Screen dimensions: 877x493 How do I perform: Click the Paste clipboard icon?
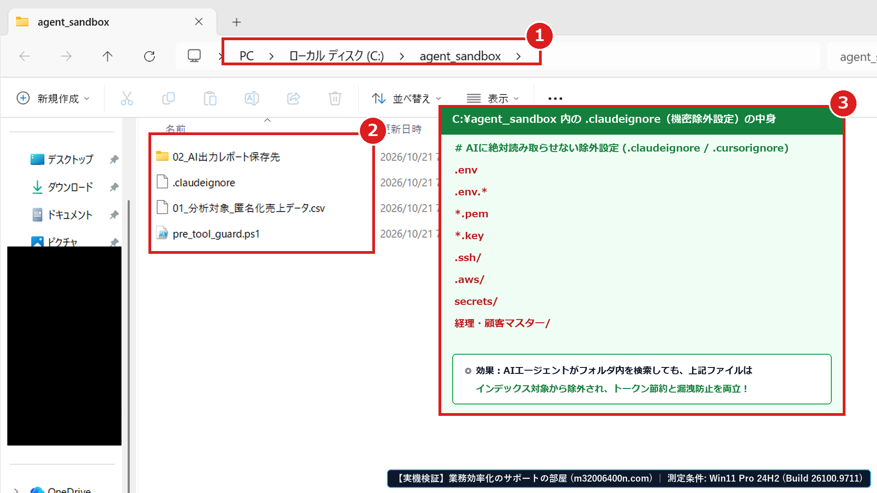(210, 98)
